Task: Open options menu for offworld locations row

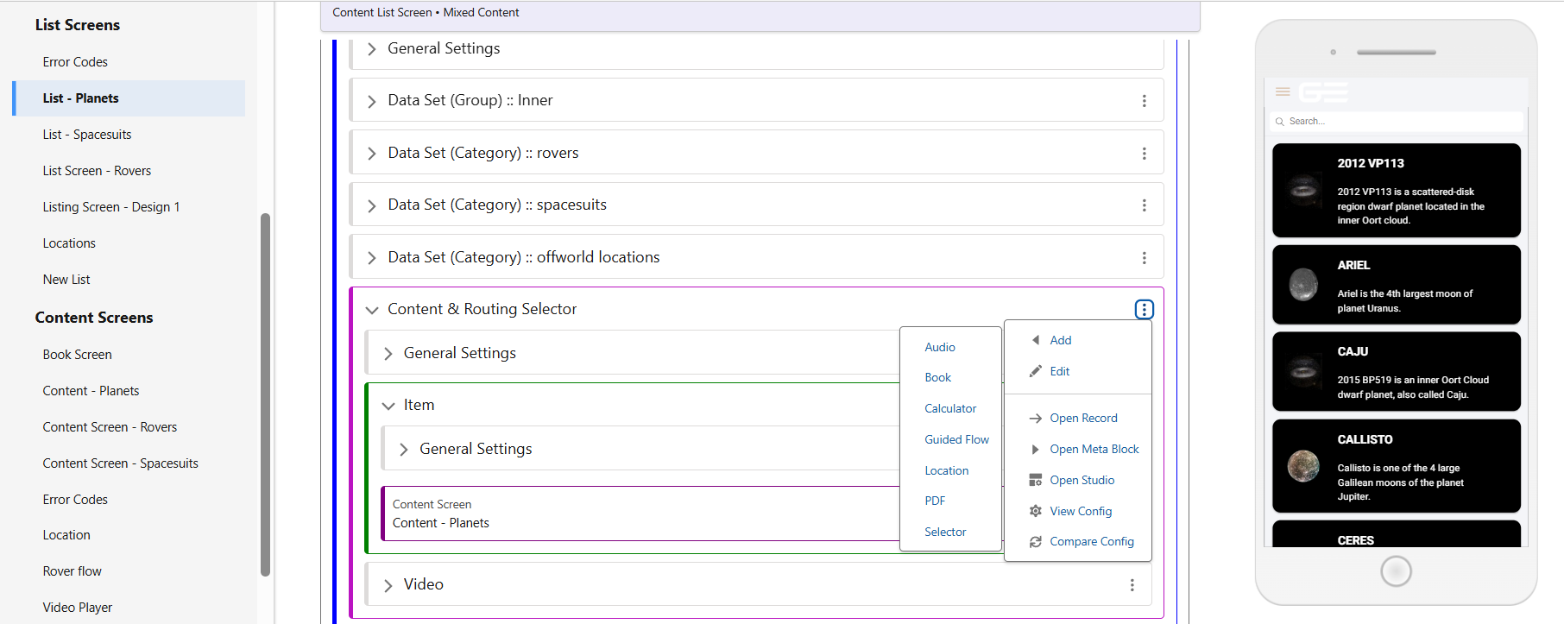Action: click(1144, 258)
